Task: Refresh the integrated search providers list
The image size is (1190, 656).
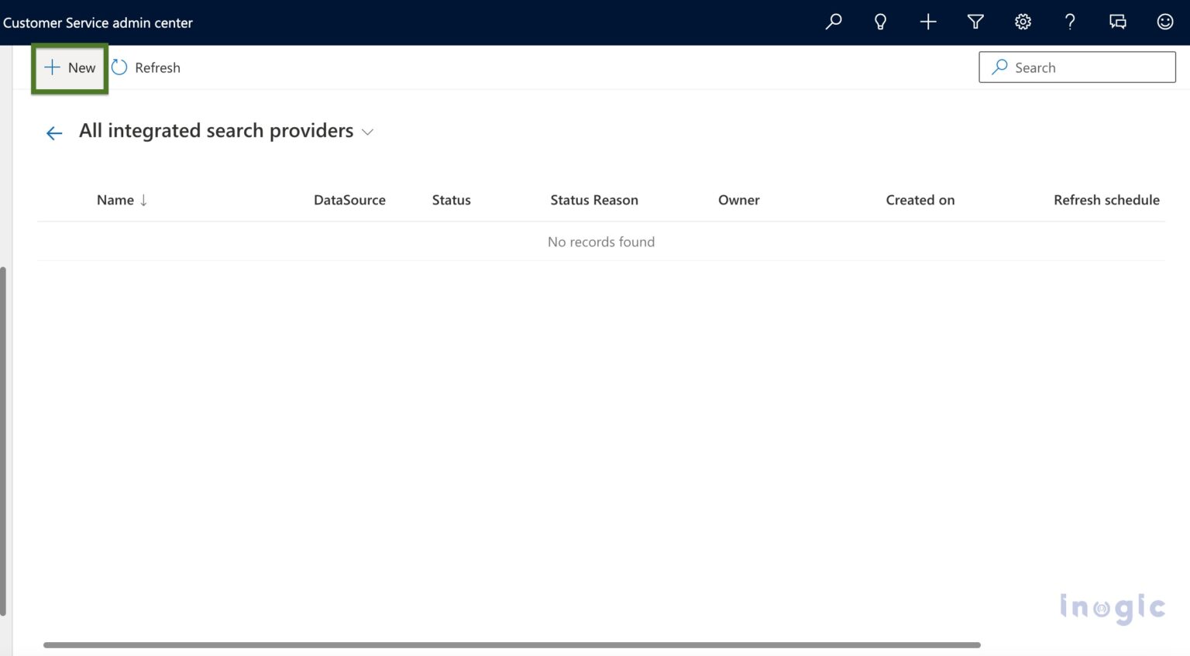Action: [146, 67]
